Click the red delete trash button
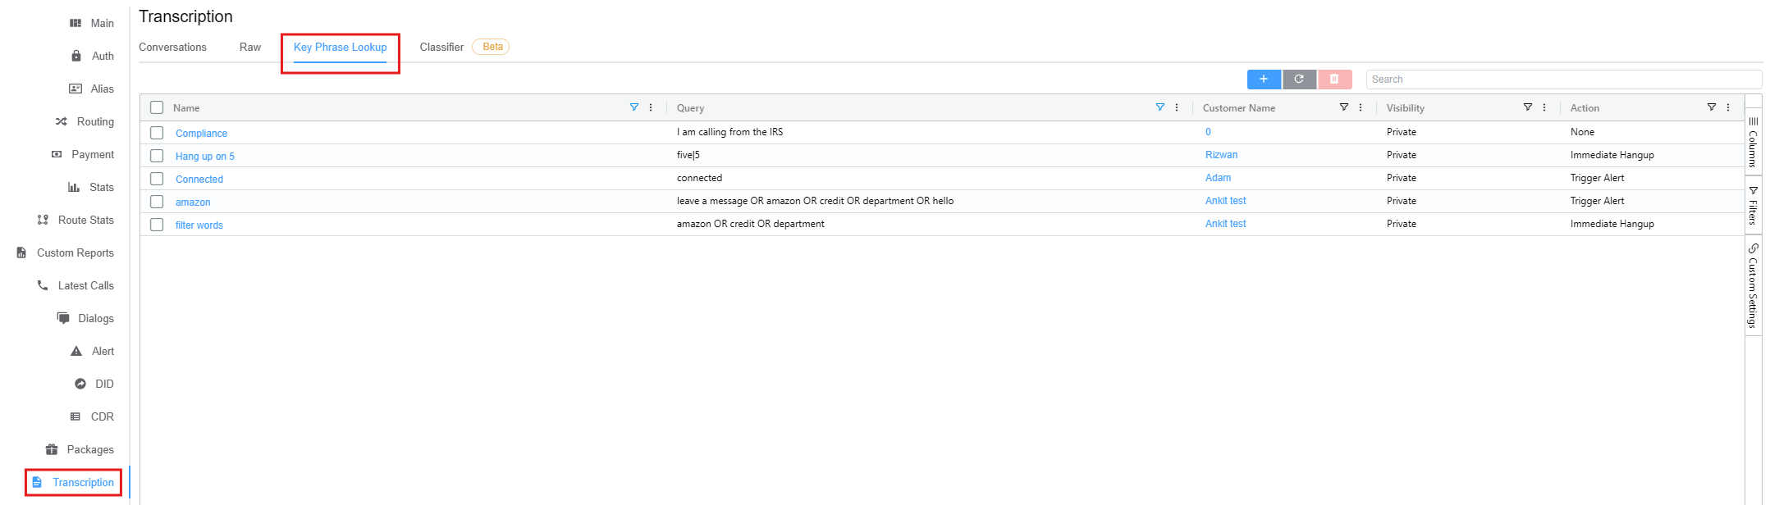 1334,80
